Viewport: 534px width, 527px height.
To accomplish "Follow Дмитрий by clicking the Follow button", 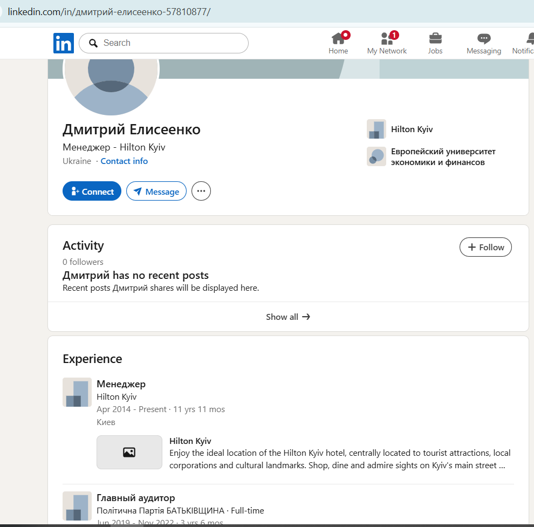I will 485,247.
